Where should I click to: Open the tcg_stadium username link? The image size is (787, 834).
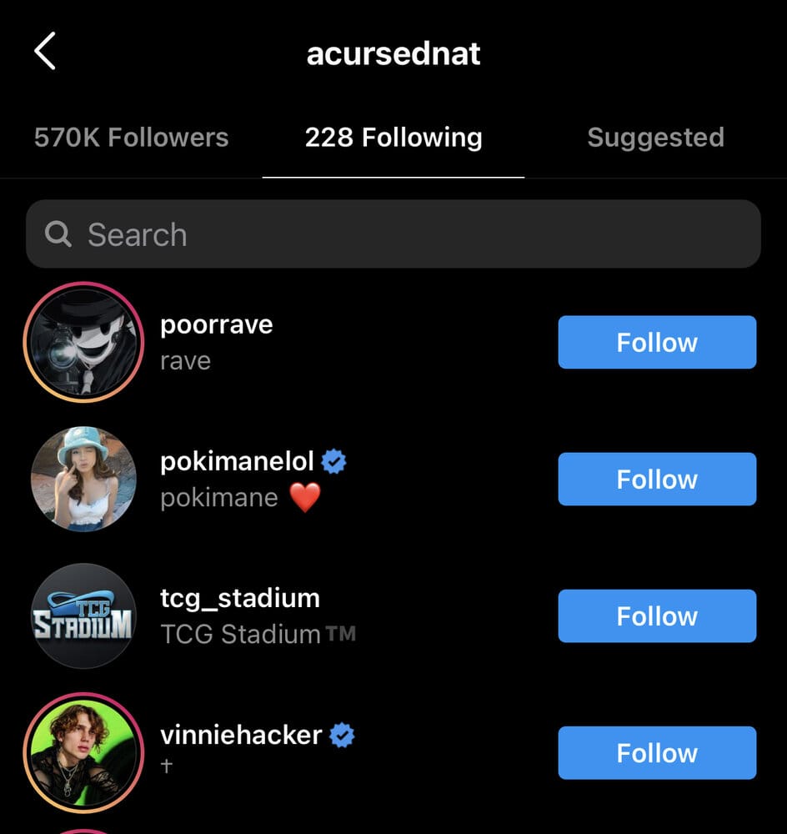(240, 599)
